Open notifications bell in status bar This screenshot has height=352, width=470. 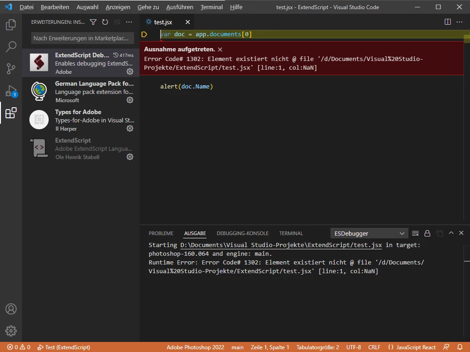460,347
